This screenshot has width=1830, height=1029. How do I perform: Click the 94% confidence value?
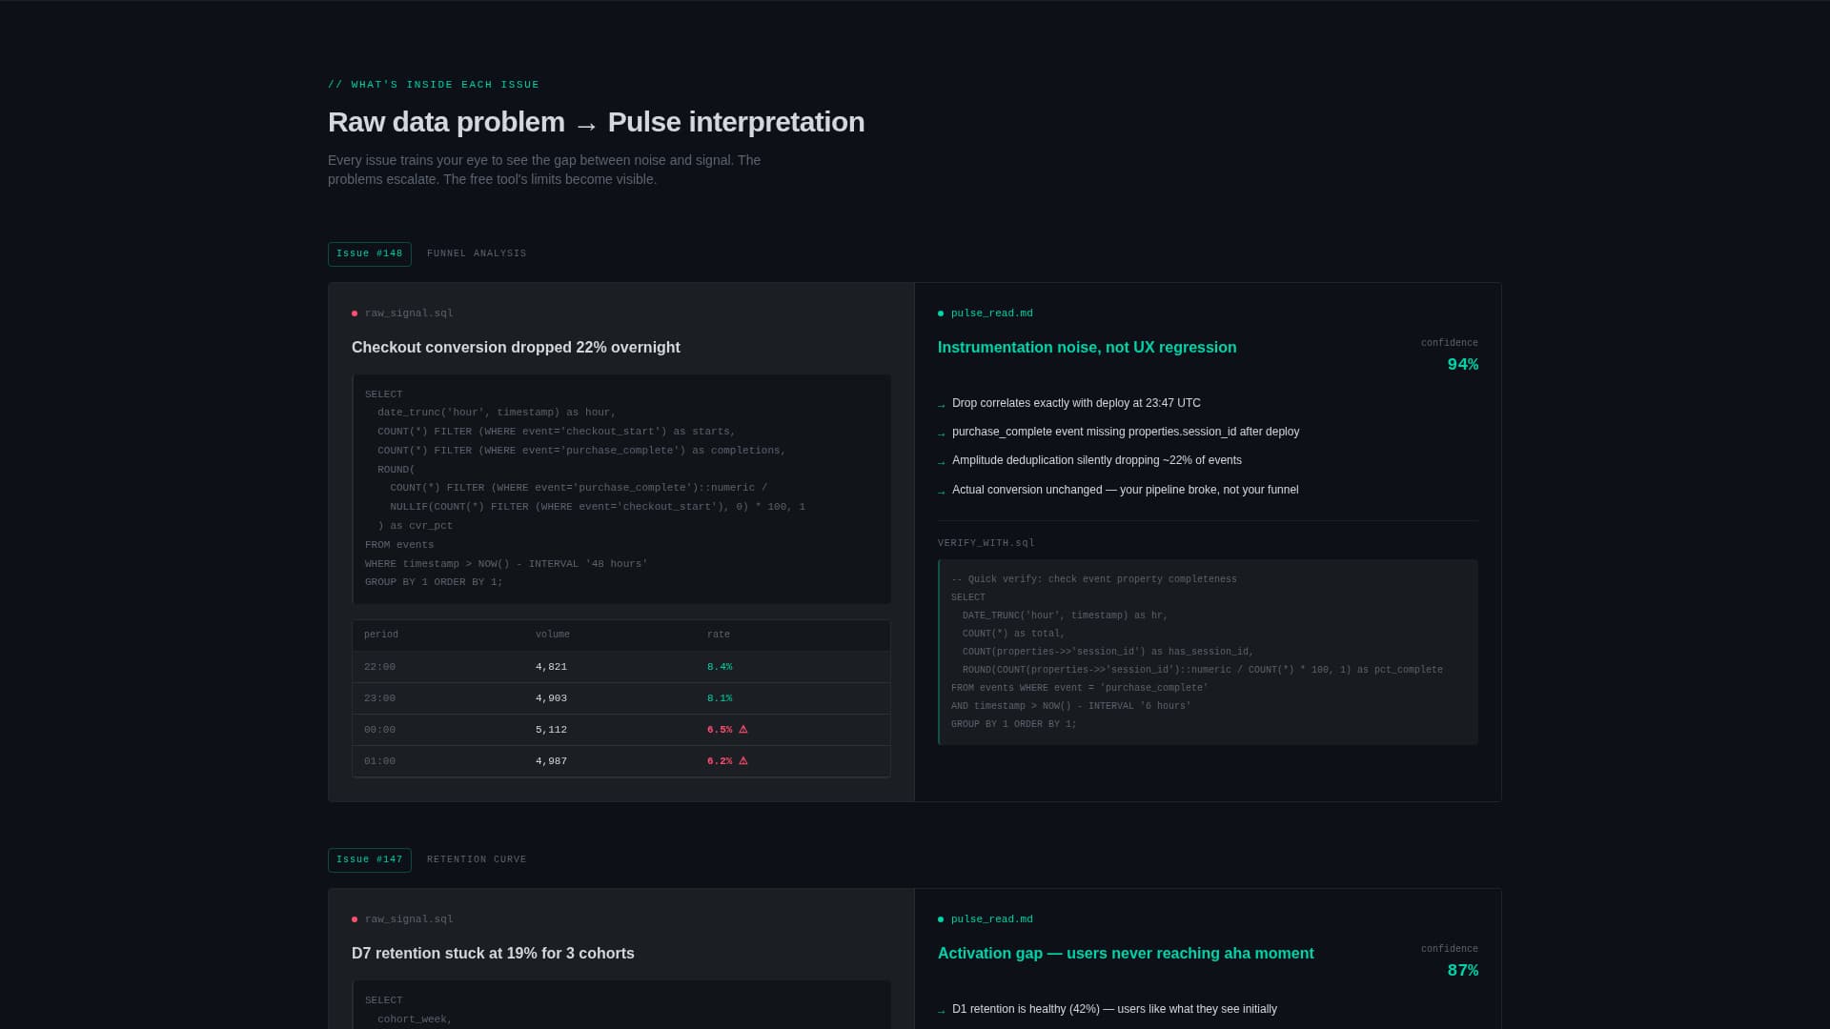pos(1462,365)
